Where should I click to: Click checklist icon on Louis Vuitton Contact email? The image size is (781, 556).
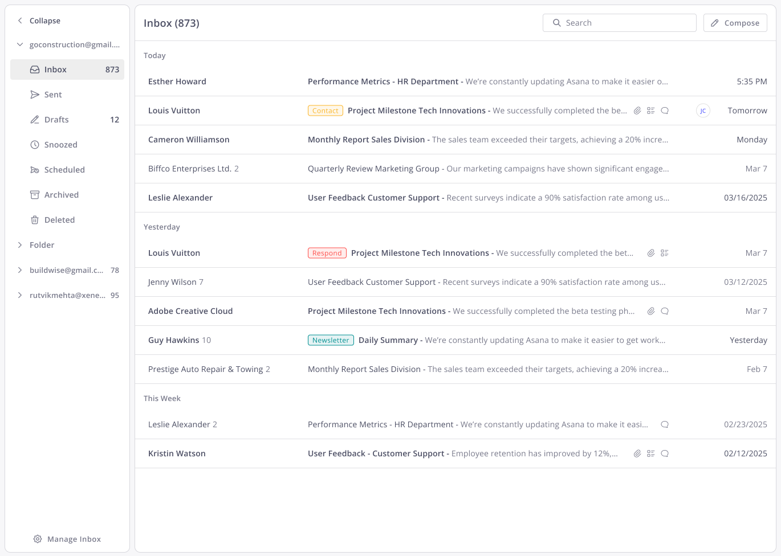click(651, 111)
